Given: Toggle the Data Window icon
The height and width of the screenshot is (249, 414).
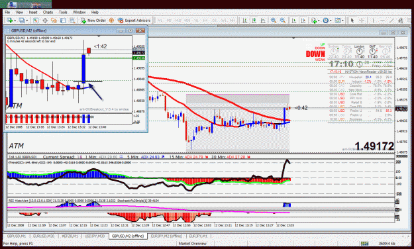Looking at the screenshot, I should click(x=45, y=21).
